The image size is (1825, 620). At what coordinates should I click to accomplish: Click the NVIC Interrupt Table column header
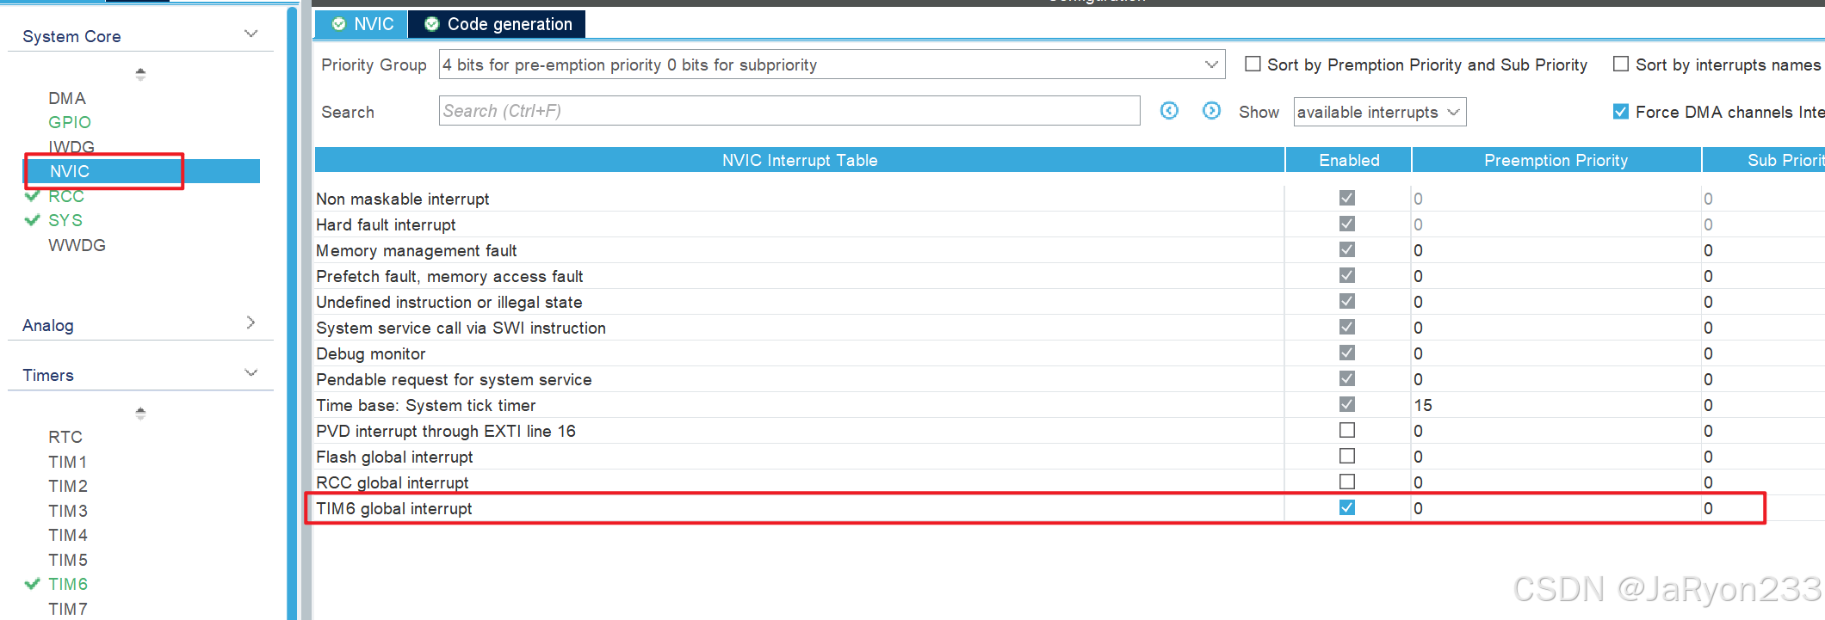point(800,160)
